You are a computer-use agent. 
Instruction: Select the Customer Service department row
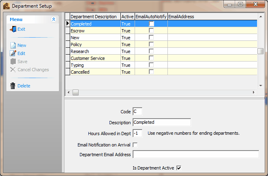[95, 58]
